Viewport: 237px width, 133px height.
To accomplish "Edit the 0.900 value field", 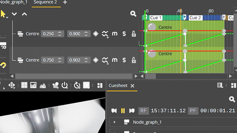I will [x=79, y=34].
